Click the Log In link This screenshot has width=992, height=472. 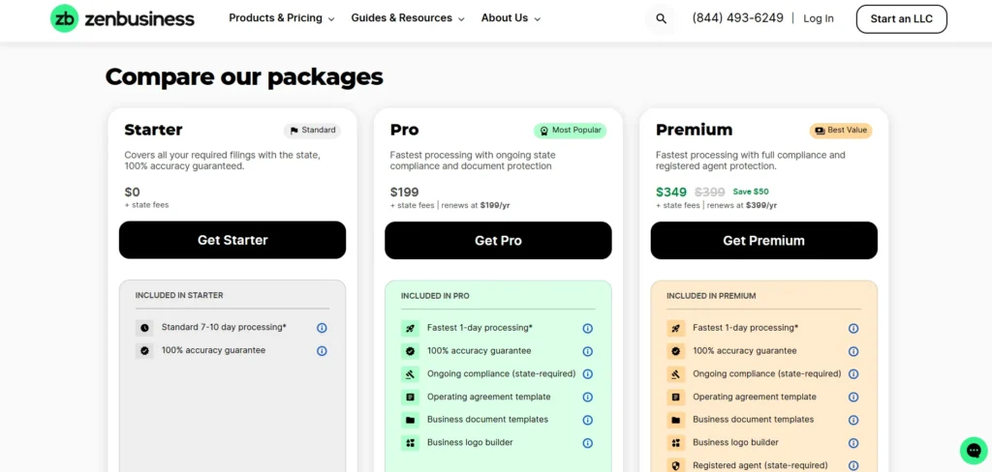(818, 18)
